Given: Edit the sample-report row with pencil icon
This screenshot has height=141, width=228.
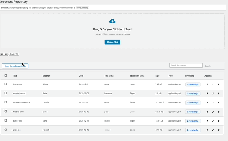Looking at the screenshot, I should point(213,94).
